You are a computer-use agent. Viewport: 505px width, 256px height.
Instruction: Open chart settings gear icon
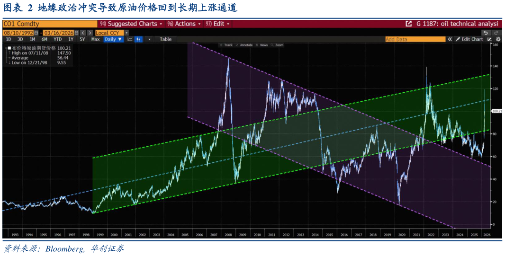point(497,39)
